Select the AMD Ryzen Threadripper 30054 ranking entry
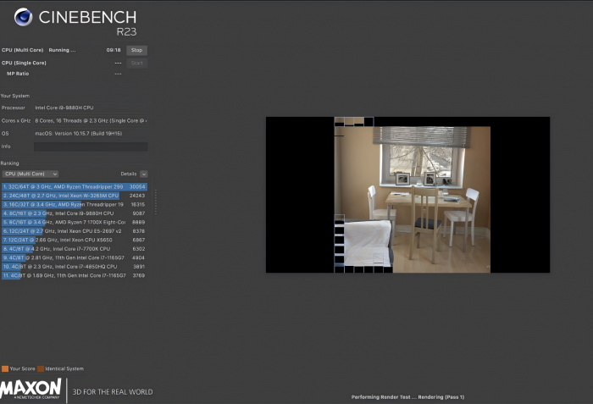The width and height of the screenshot is (593, 404). point(74,186)
